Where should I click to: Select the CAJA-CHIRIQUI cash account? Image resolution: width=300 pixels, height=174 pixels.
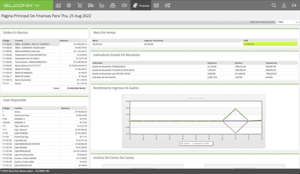tap(44, 133)
